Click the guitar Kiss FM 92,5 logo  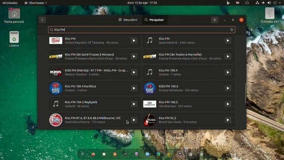point(150,120)
